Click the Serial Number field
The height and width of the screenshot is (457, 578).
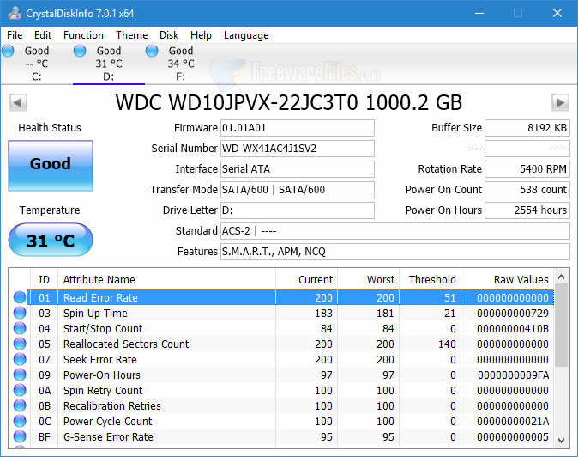(298, 149)
